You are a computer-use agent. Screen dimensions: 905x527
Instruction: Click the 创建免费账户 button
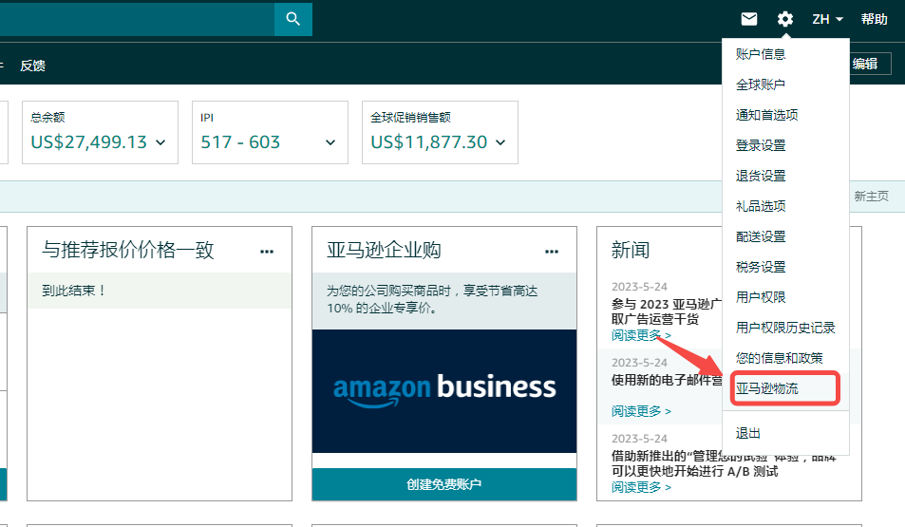tap(443, 484)
